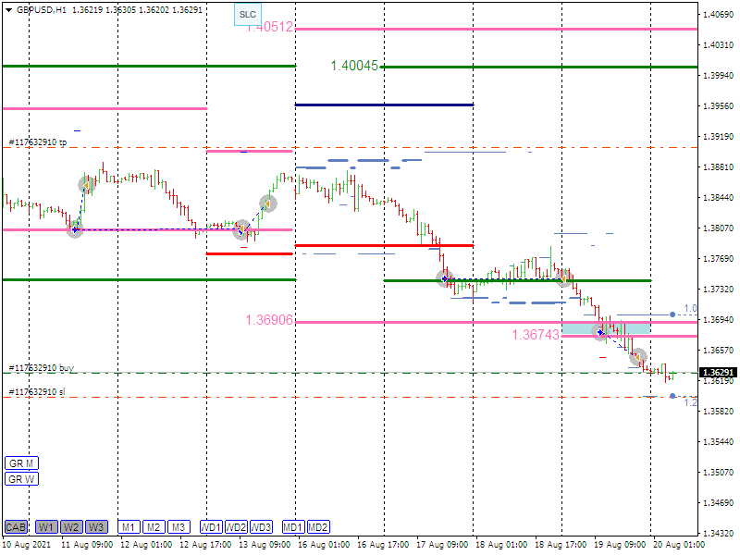This screenshot has width=740, height=555.
Task: Click the #117632910 buy order label
Action: (40, 368)
